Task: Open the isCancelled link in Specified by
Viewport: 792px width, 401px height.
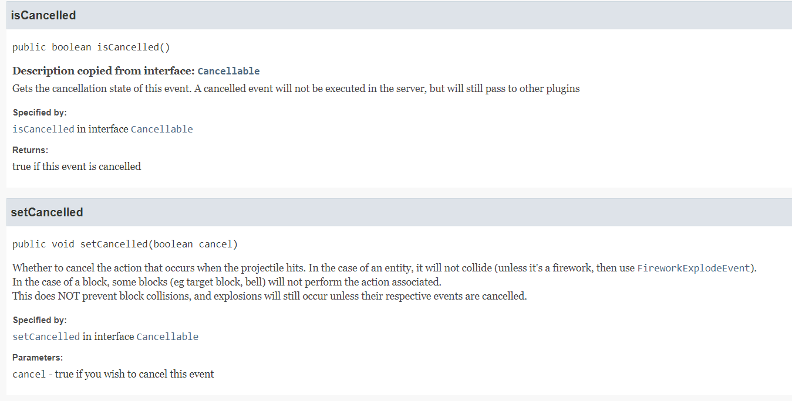Action: tap(43, 129)
